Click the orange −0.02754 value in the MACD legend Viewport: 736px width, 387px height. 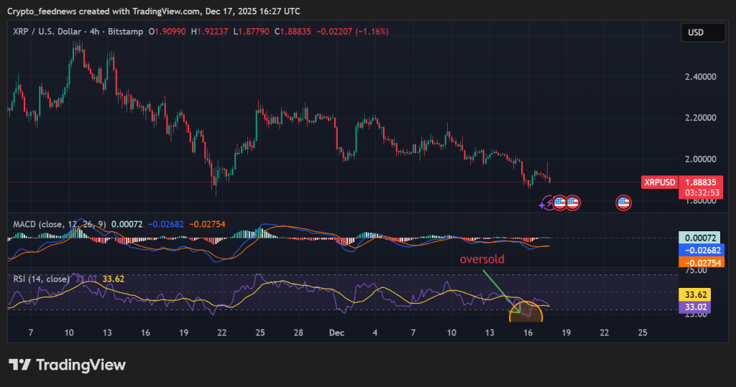click(207, 224)
